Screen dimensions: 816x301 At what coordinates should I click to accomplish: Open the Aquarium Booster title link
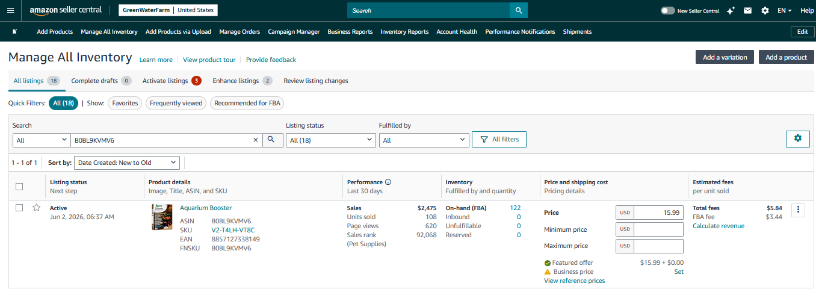pos(206,208)
